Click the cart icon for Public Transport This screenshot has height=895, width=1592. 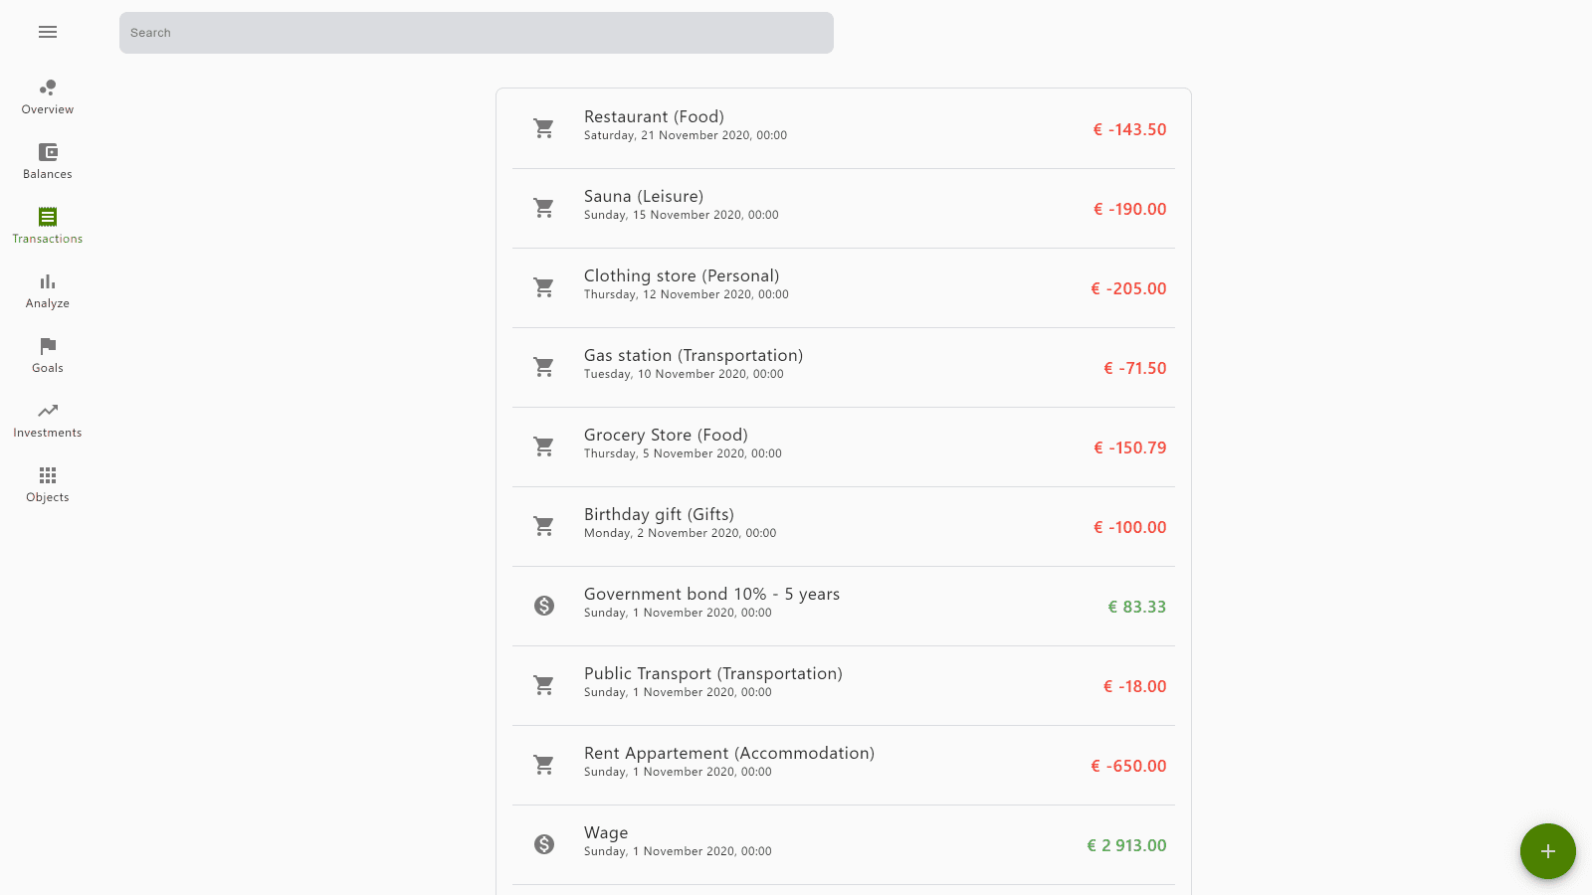(x=544, y=685)
